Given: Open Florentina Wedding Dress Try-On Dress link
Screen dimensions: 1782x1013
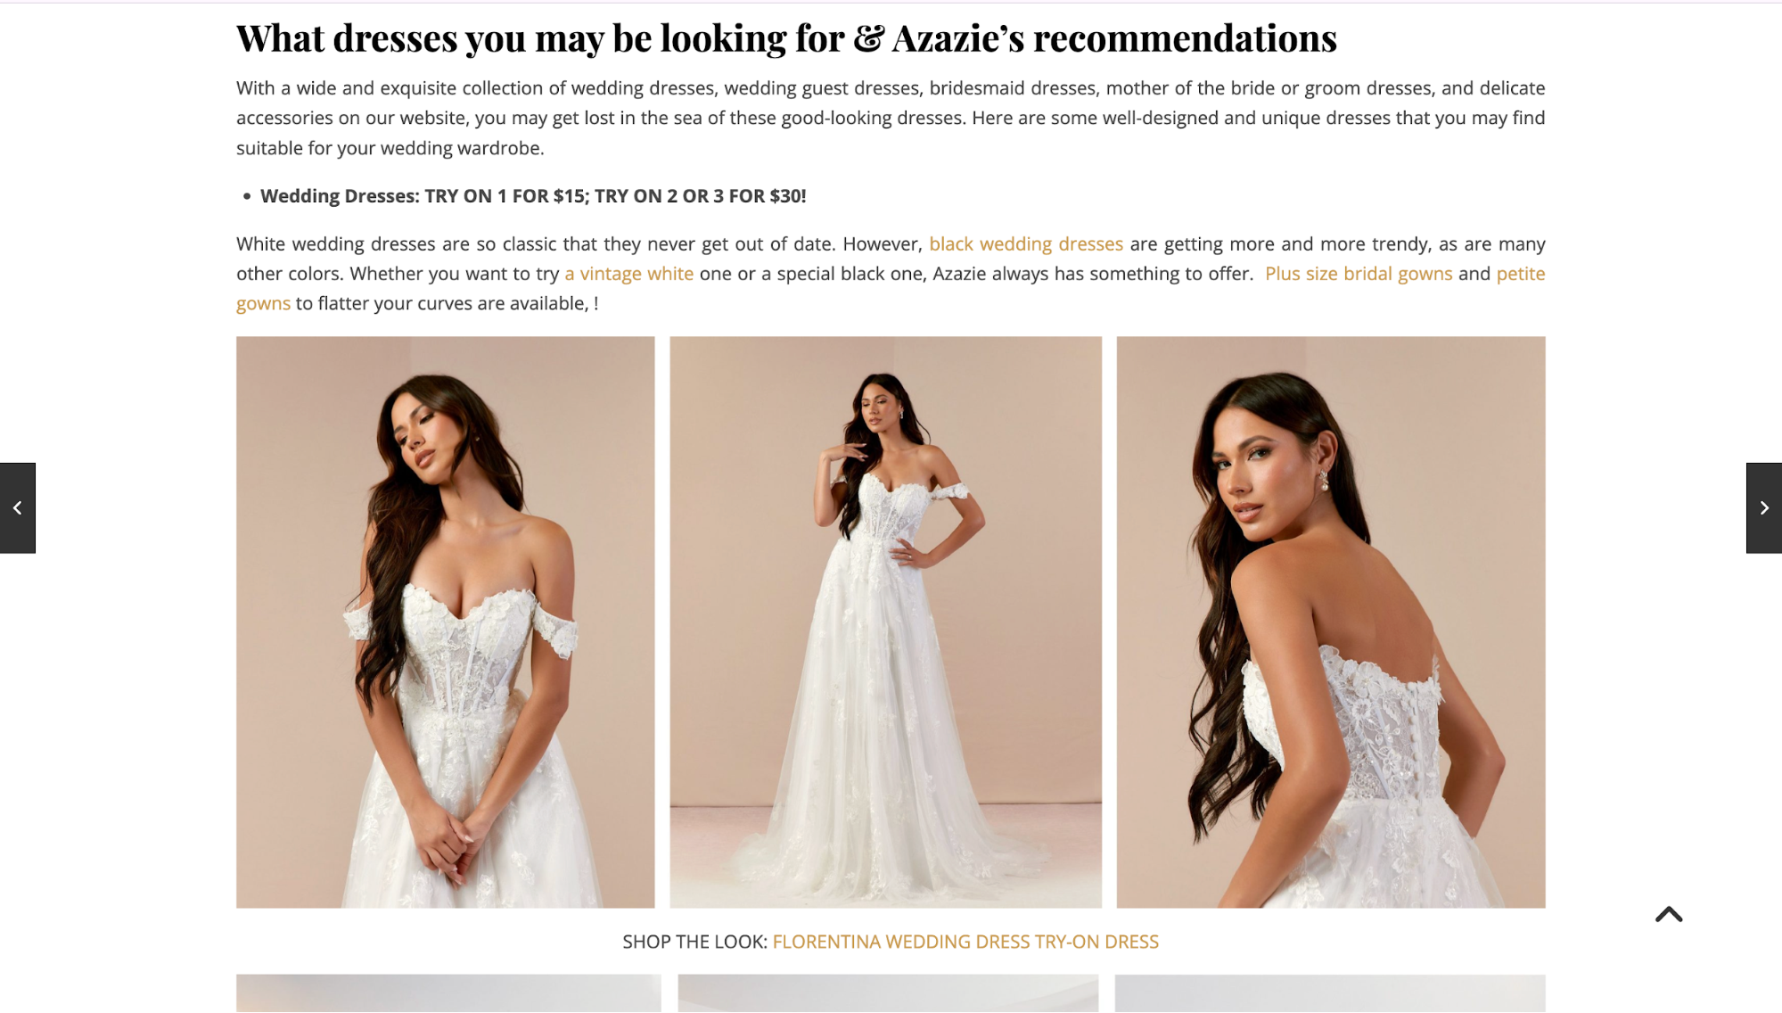Looking at the screenshot, I should point(965,942).
